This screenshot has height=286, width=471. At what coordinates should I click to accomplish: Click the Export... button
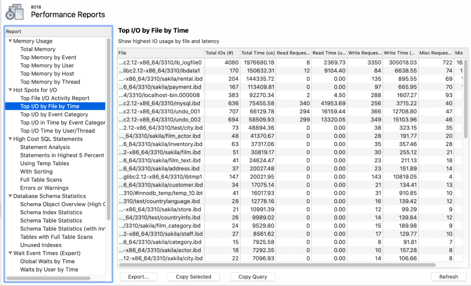pyautogui.click(x=138, y=277)
